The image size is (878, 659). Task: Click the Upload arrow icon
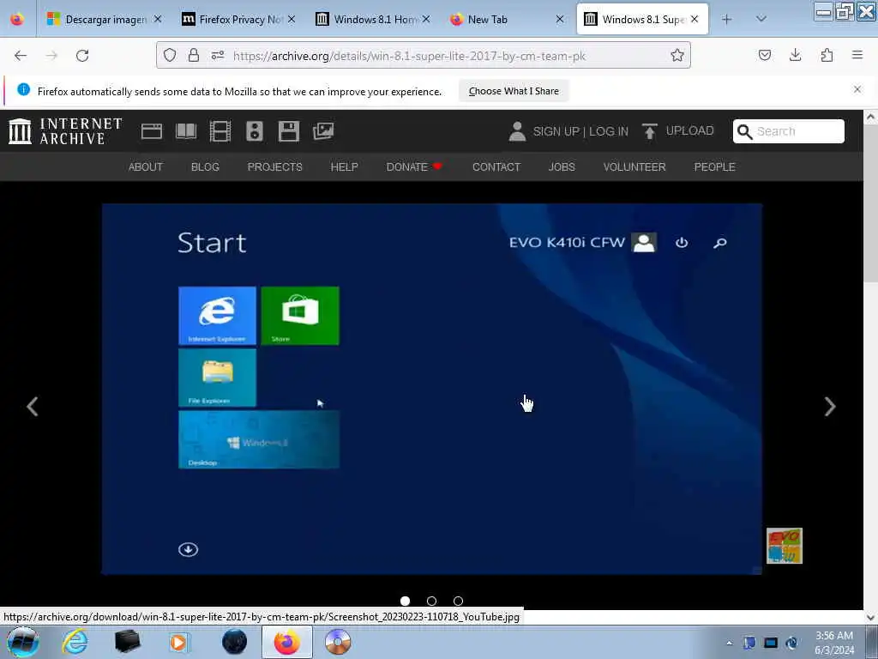click(x=650, y=131)
